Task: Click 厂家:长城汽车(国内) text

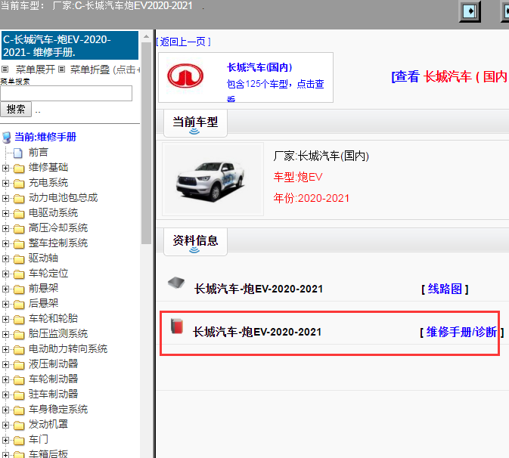Action: point(321,156)
